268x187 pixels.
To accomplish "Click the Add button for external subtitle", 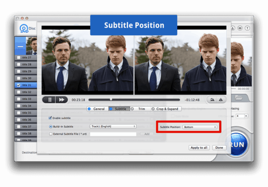I will 147,134.
